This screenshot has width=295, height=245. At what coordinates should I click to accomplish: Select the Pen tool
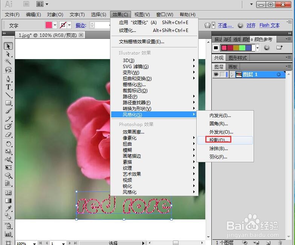[x=8, y=79]
